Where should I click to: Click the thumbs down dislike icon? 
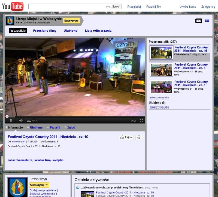(139, 137)
